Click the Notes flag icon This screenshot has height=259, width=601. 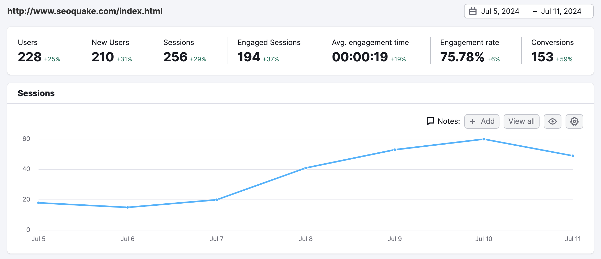430,121
